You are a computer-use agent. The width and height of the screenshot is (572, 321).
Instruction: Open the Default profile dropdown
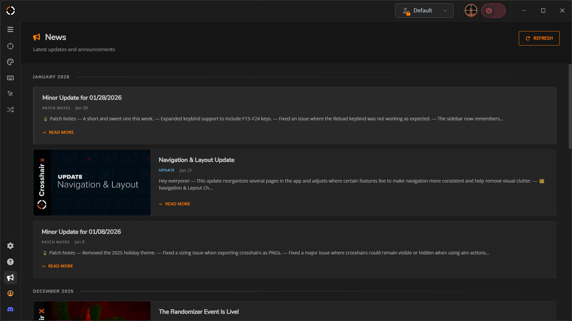tap(424, 11)
